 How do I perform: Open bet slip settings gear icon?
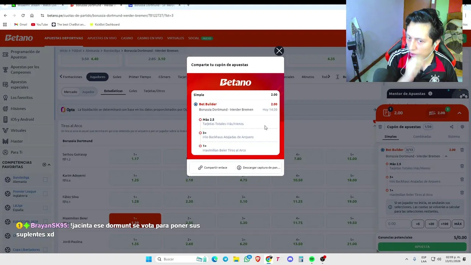(x=462, y=127)
